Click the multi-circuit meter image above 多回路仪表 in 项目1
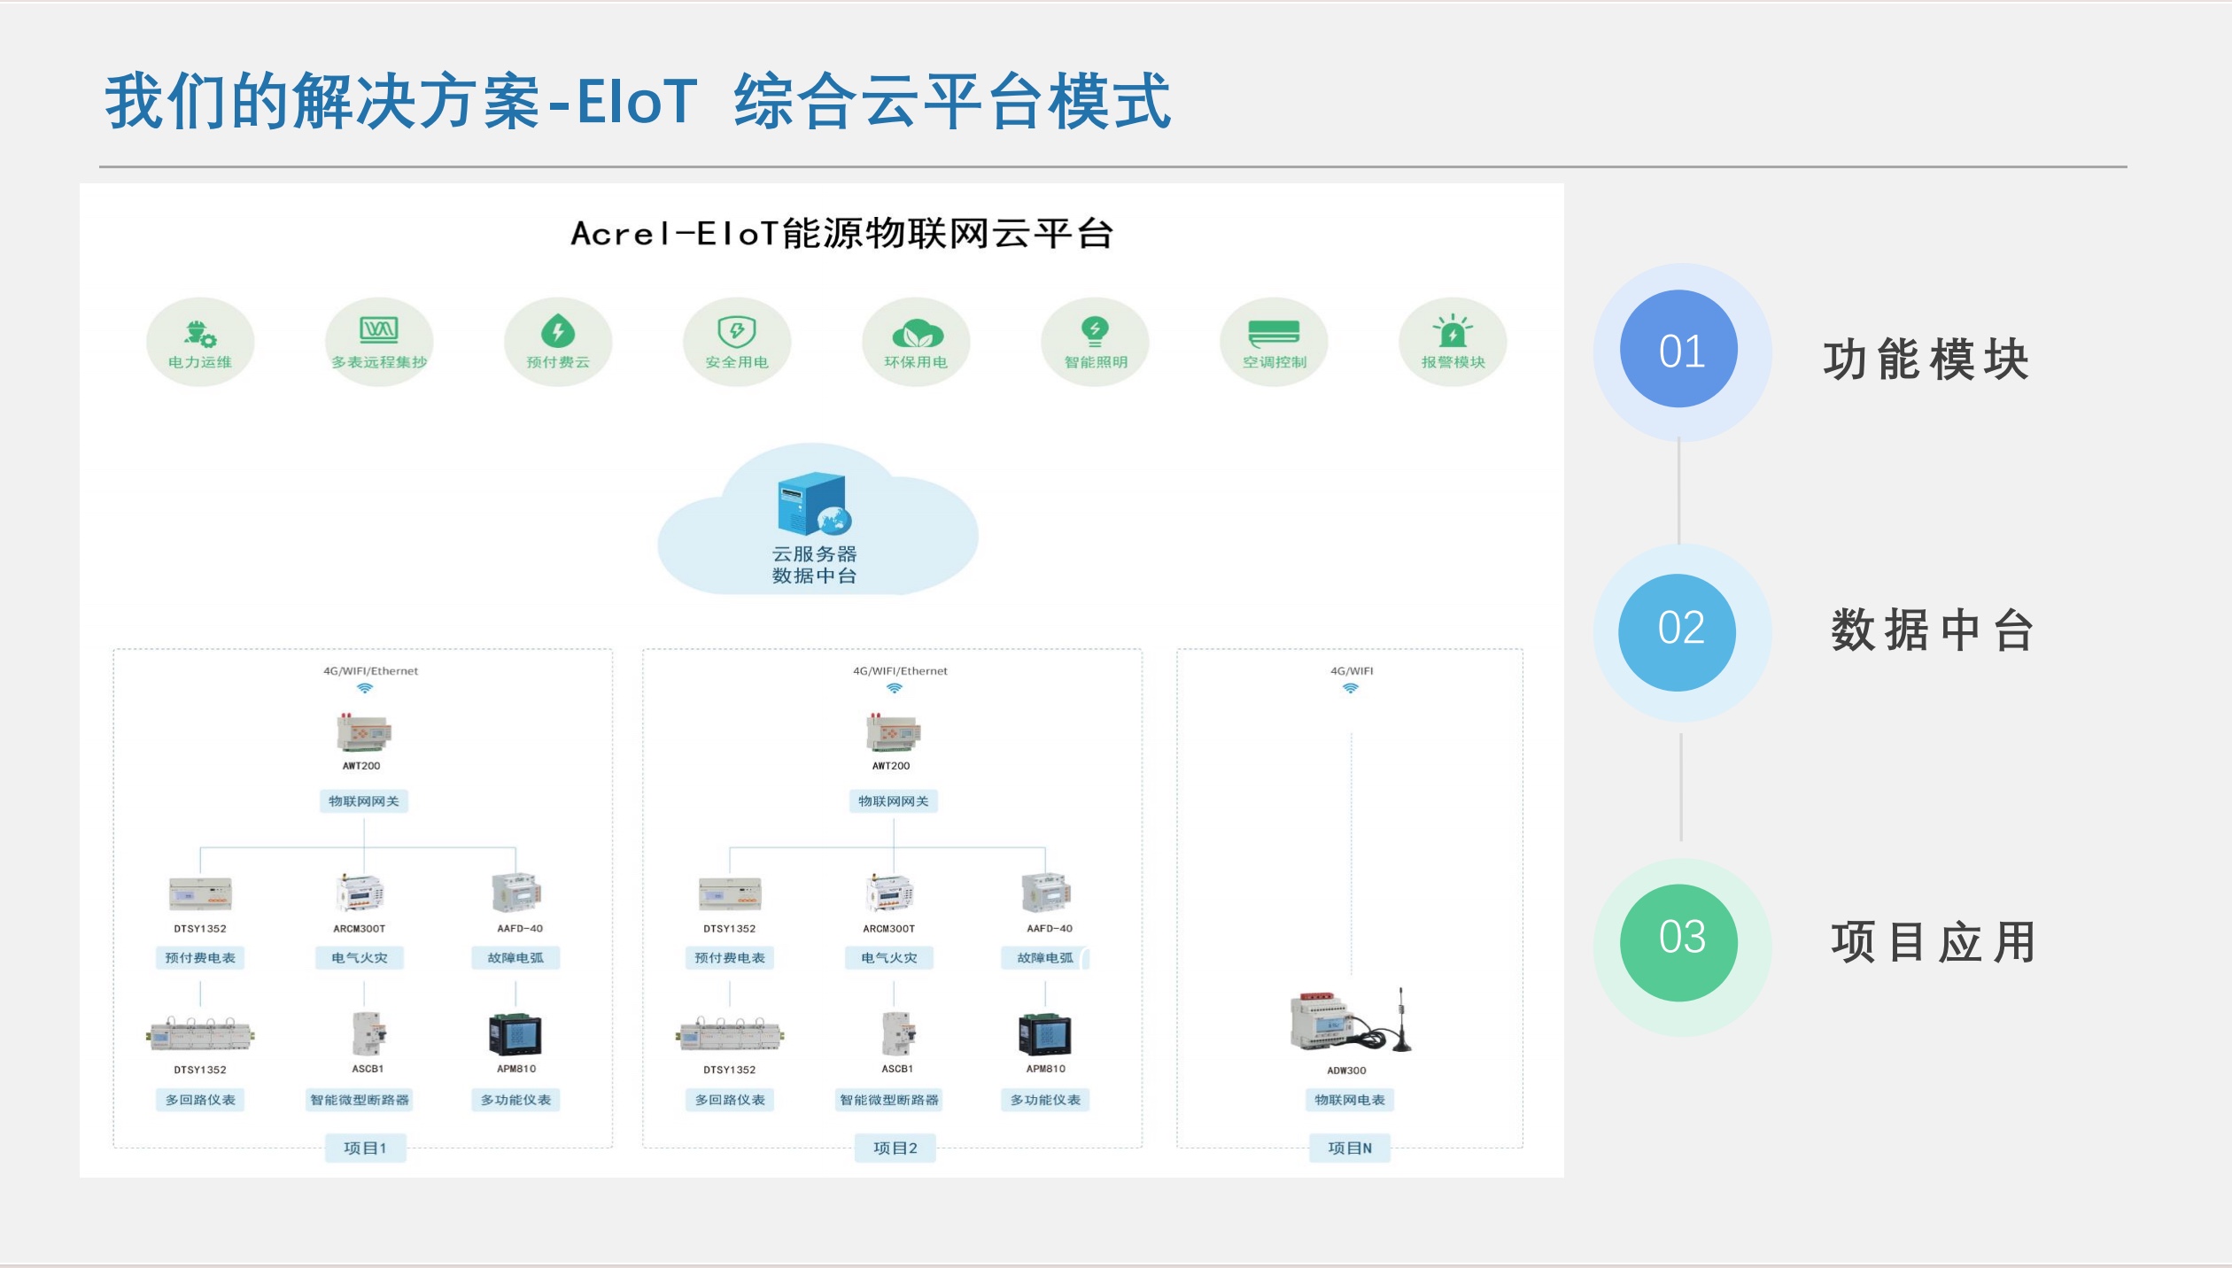The height and width of the screenshot is (1268, 2232). pos(200,1033)
